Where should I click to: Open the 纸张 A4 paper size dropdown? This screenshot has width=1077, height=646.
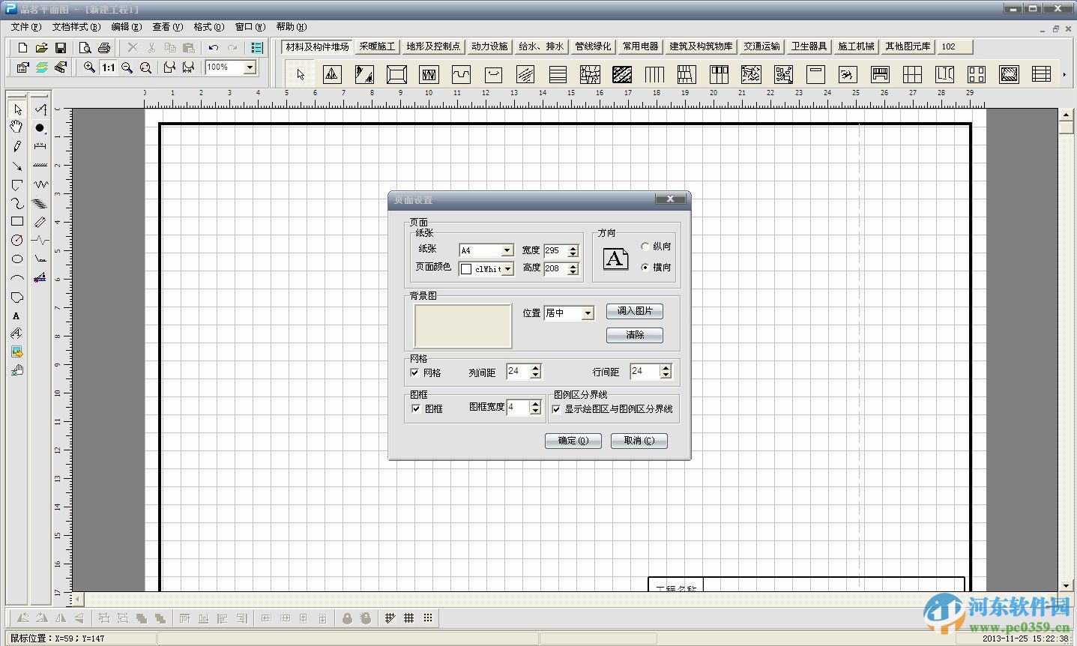coord(507,250)
